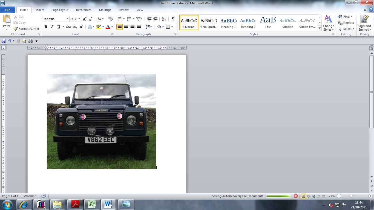Undo the last action
The image size is (374, 210).
pyautogui.click(x=10, y=41)
